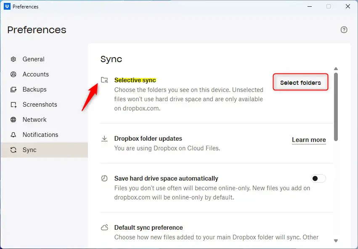Click the help question mark icon
This screenshot has height=249, width=358.
point(344,30)
